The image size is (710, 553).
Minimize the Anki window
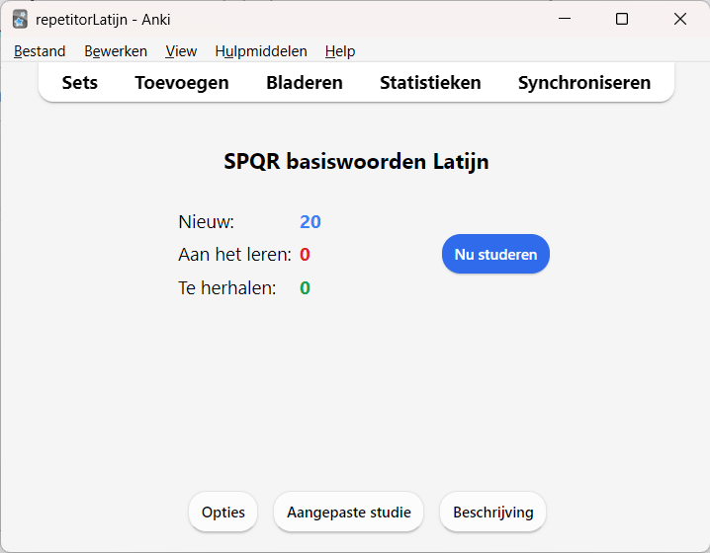[565, 19]
